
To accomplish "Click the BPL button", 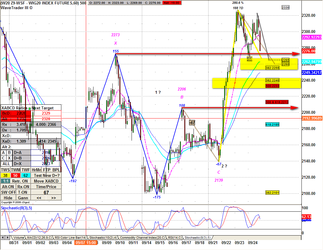I will click(56, 170).
